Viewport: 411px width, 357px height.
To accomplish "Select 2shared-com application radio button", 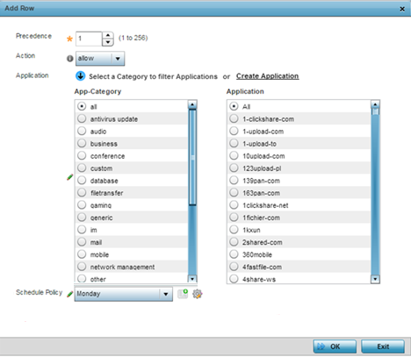I will click(x=234, y=242).
